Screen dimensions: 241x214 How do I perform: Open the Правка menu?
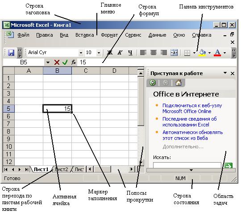coord(45,35)
